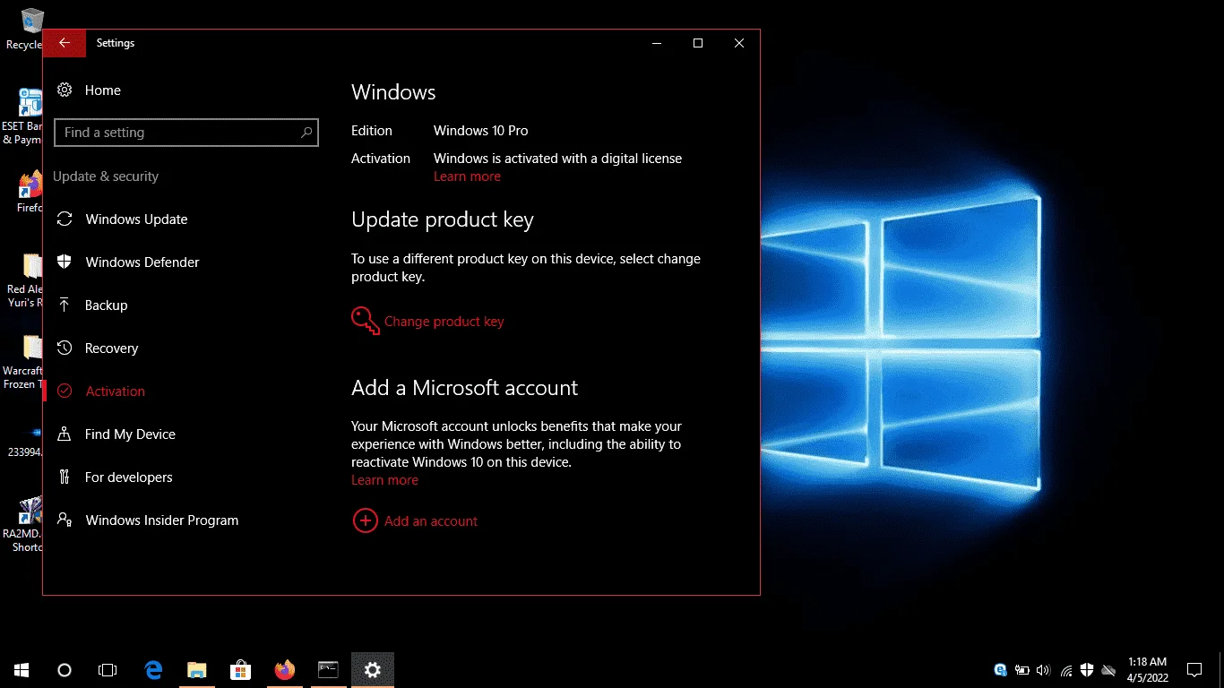Open the volume control tray icon

(x=1043, y=670)
